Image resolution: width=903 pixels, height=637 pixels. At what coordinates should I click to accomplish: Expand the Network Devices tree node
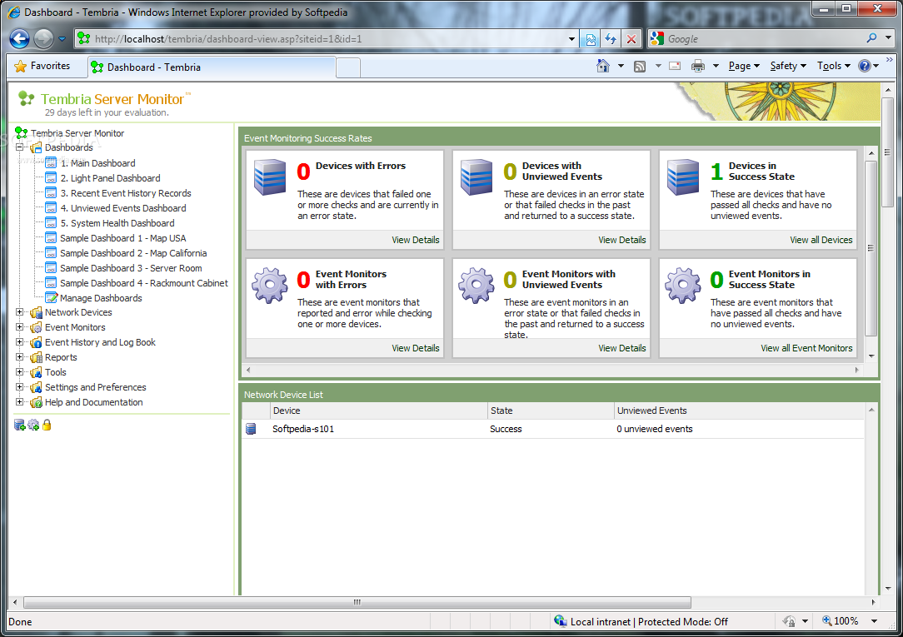20,312
